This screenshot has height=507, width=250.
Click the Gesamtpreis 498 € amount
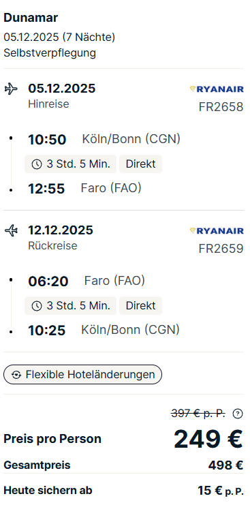[225, 465]
